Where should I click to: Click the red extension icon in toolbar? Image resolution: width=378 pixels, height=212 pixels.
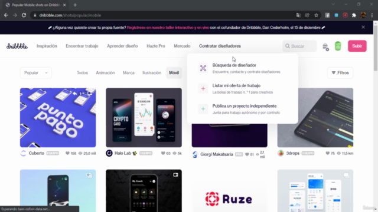[345, 15]
